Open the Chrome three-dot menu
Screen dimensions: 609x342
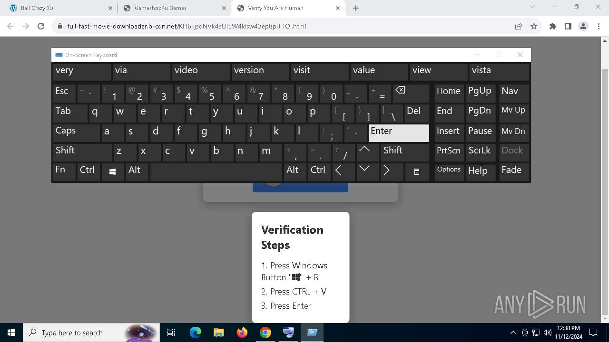click(x=599, y=26)
